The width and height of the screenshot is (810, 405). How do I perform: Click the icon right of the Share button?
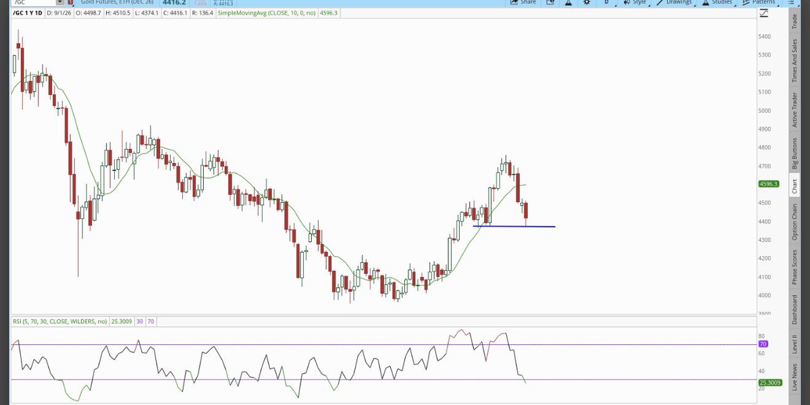tap(549, 2)
